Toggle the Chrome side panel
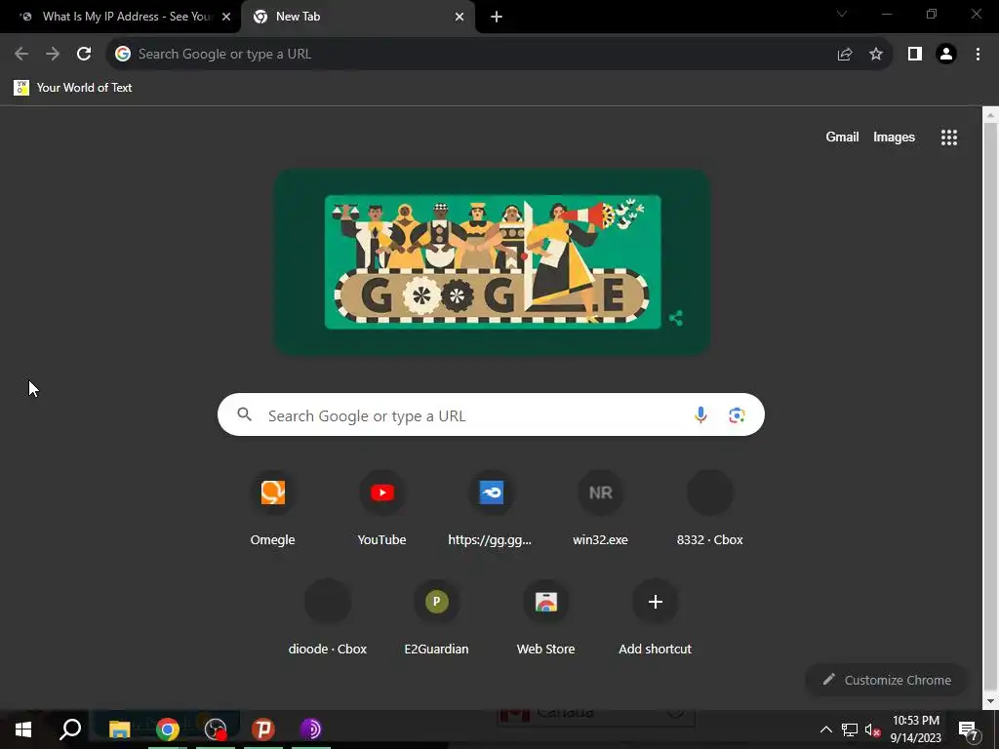The image size is (999, 749). coord(915,55)
